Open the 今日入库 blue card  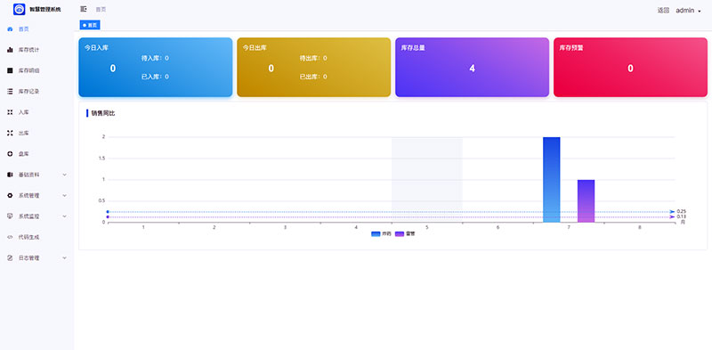click(x=155, y=68)
